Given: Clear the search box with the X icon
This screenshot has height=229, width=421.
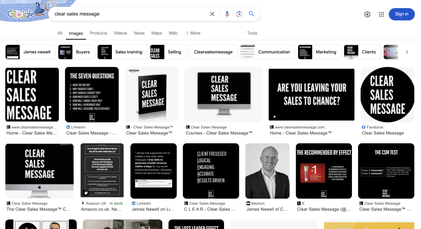Looking at the screenshot, I should click(212, 14).
